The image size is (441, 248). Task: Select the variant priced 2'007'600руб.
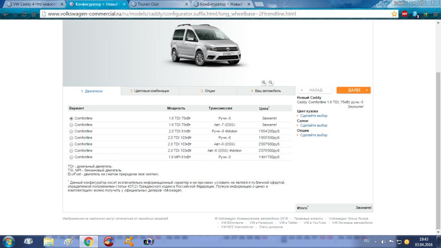71,145
